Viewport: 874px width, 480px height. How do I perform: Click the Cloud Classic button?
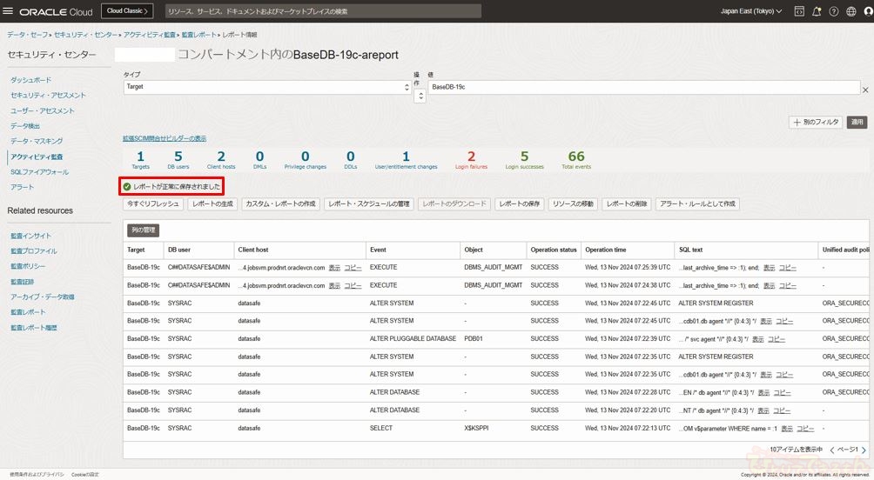coord(128,10)
